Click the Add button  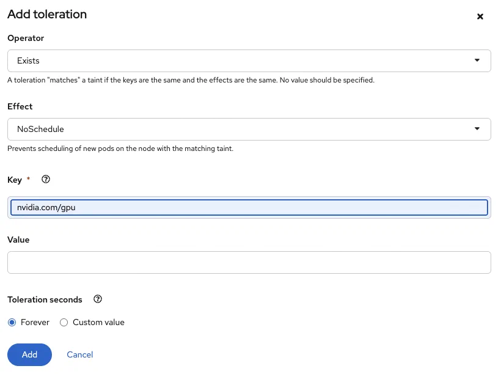pos(29,354)
